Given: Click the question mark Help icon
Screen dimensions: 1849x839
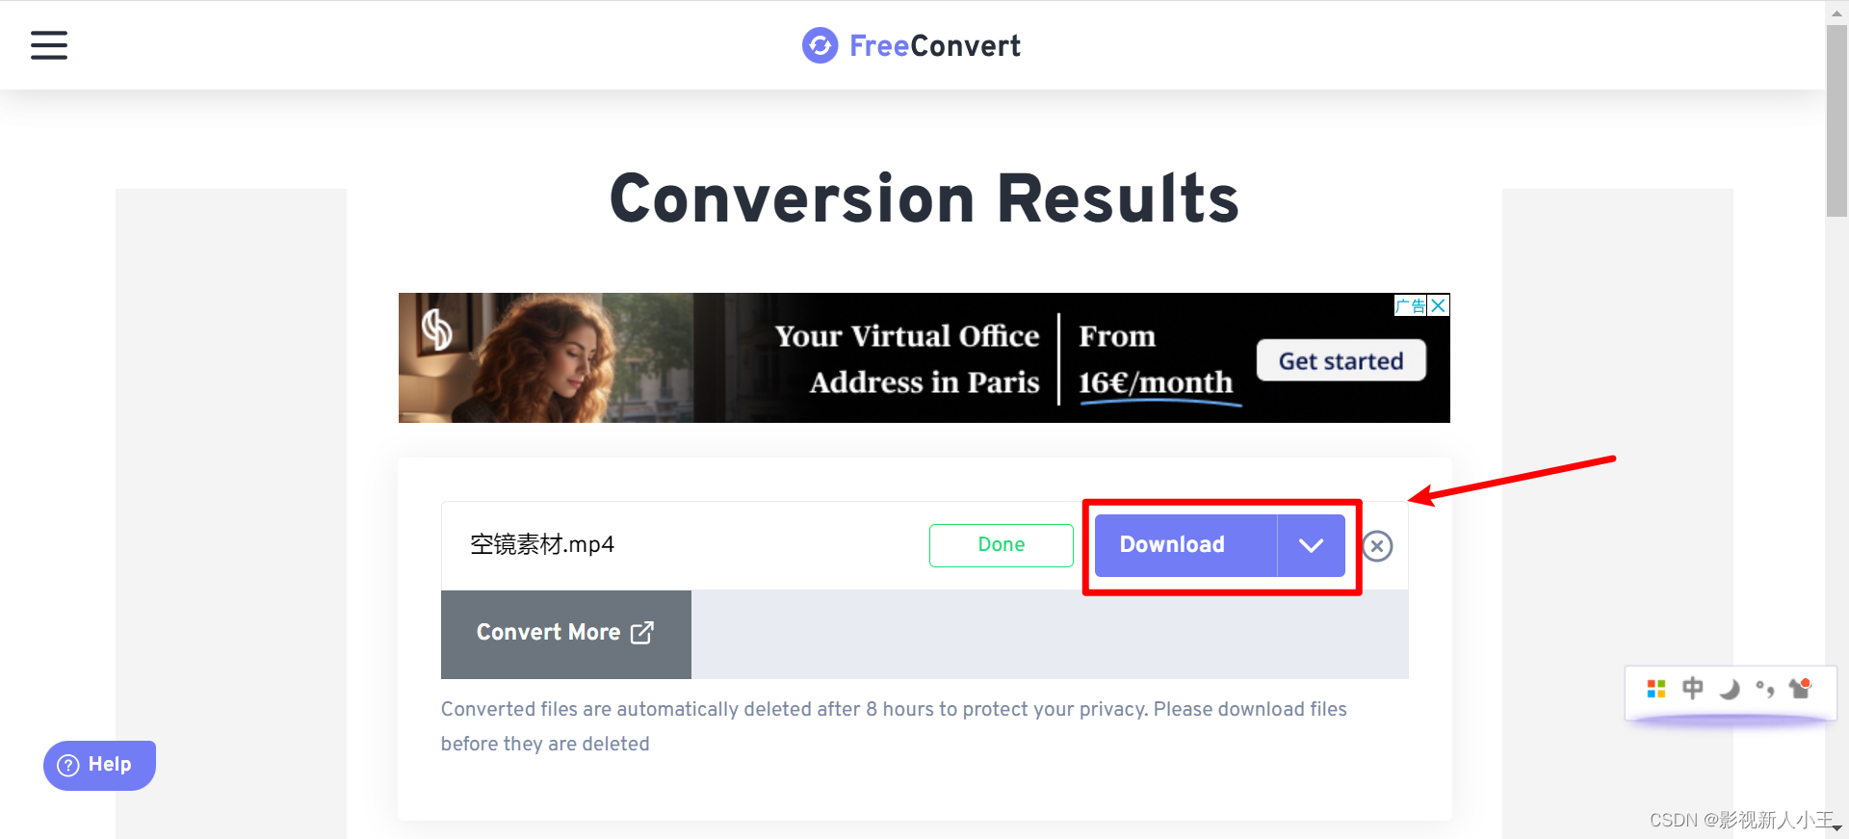Looking at the screenshot, I should 68,765.
